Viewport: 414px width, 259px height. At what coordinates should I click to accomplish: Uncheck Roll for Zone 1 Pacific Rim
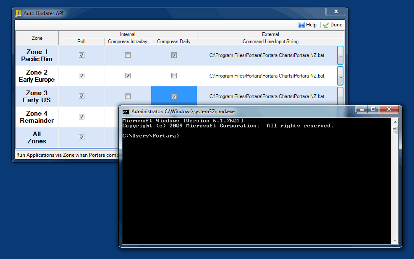81,55
